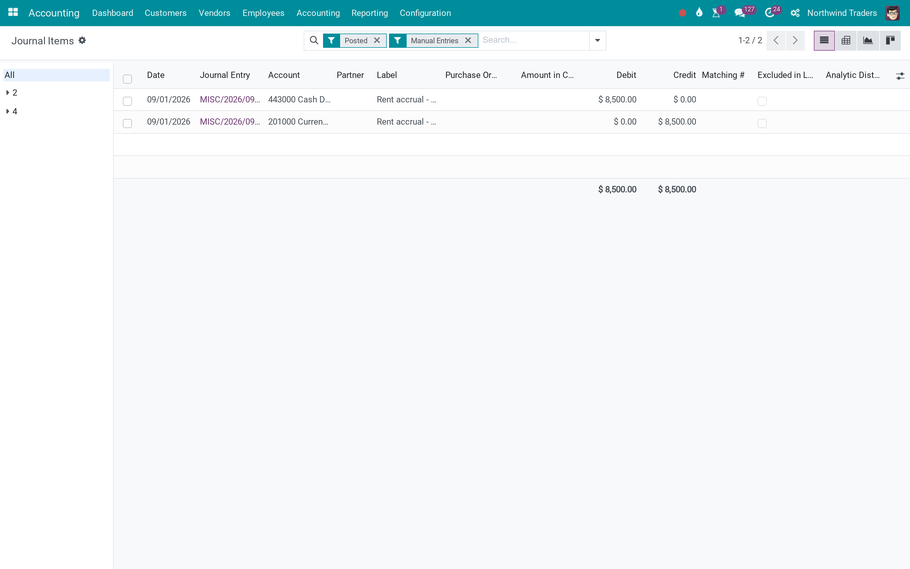
Task: Click the Accounting app title
Action: tap(54, 13)
